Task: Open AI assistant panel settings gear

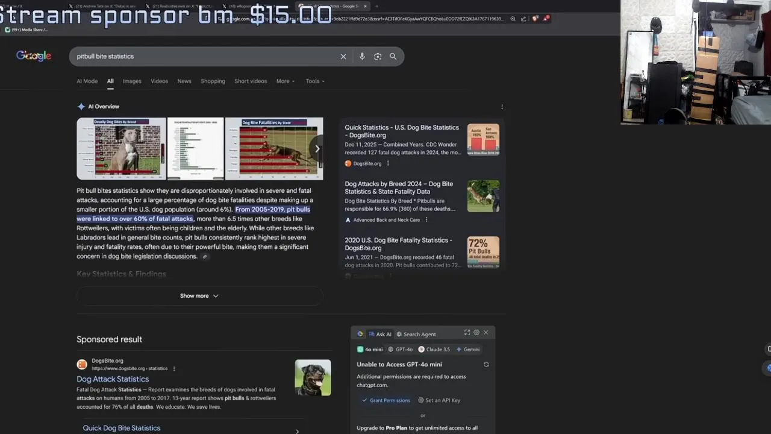Action: point(476,333)
